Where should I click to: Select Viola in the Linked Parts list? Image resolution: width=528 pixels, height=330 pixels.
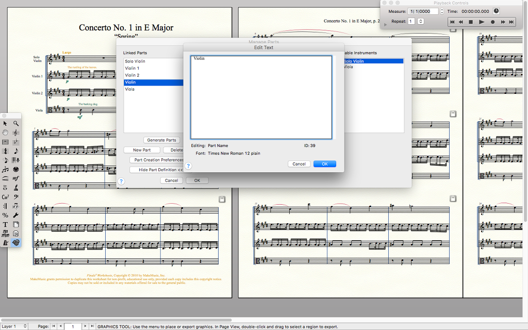click(x=130, y=89)
